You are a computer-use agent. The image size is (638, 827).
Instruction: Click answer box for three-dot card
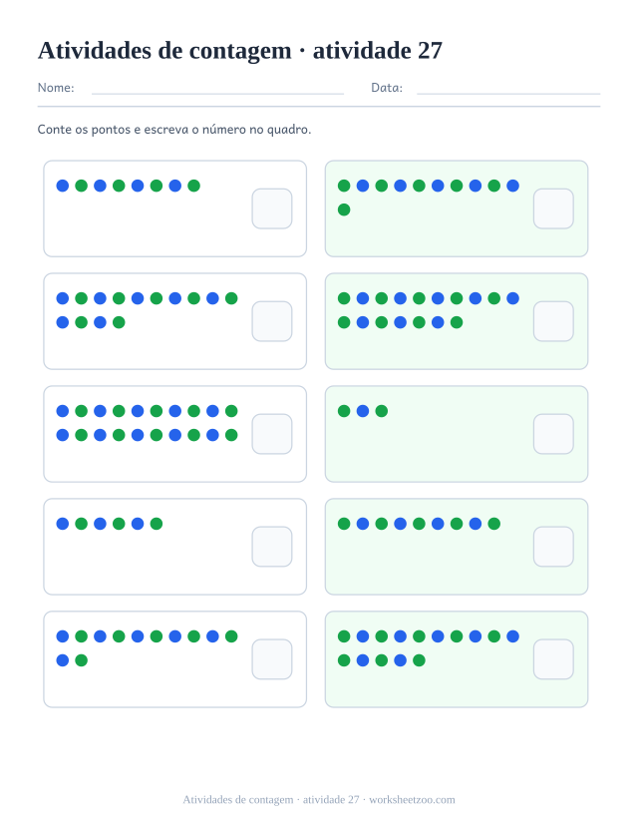553,434
